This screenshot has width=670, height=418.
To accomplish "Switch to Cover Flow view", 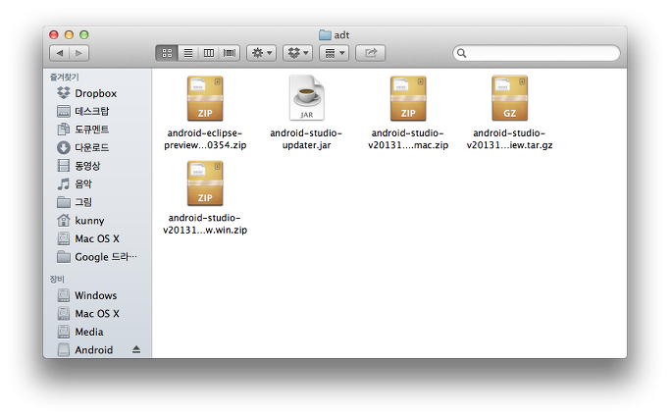I will coord(230,53).
